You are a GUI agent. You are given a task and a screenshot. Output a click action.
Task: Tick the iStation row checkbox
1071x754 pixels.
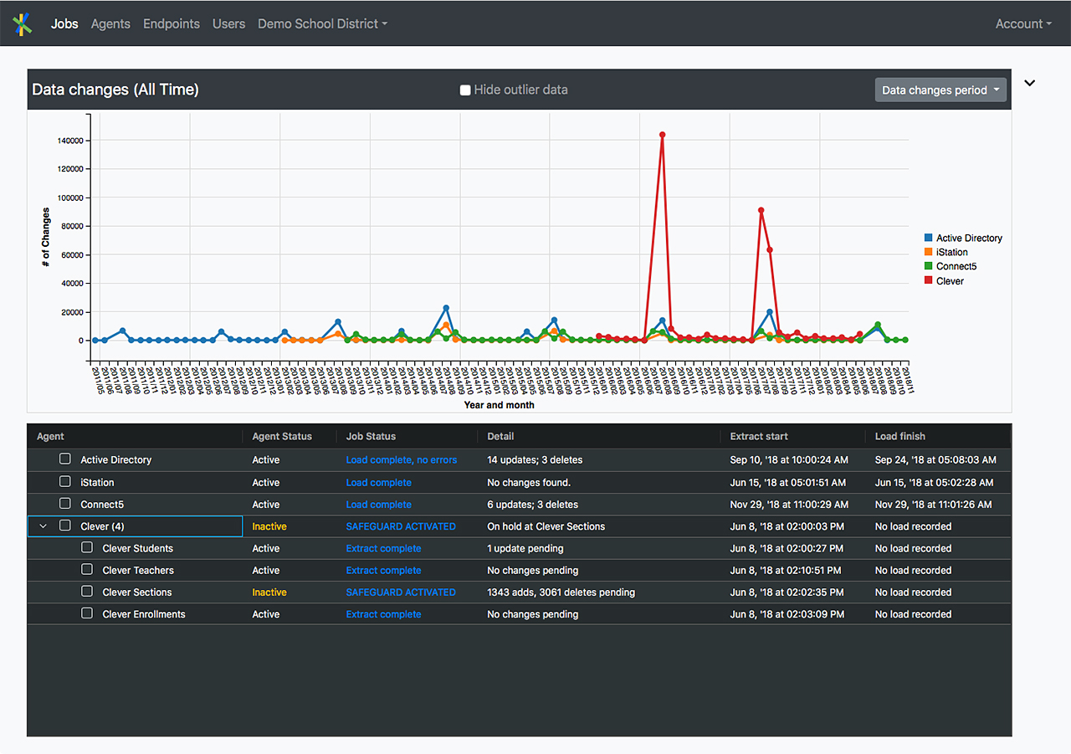(65, 482)
